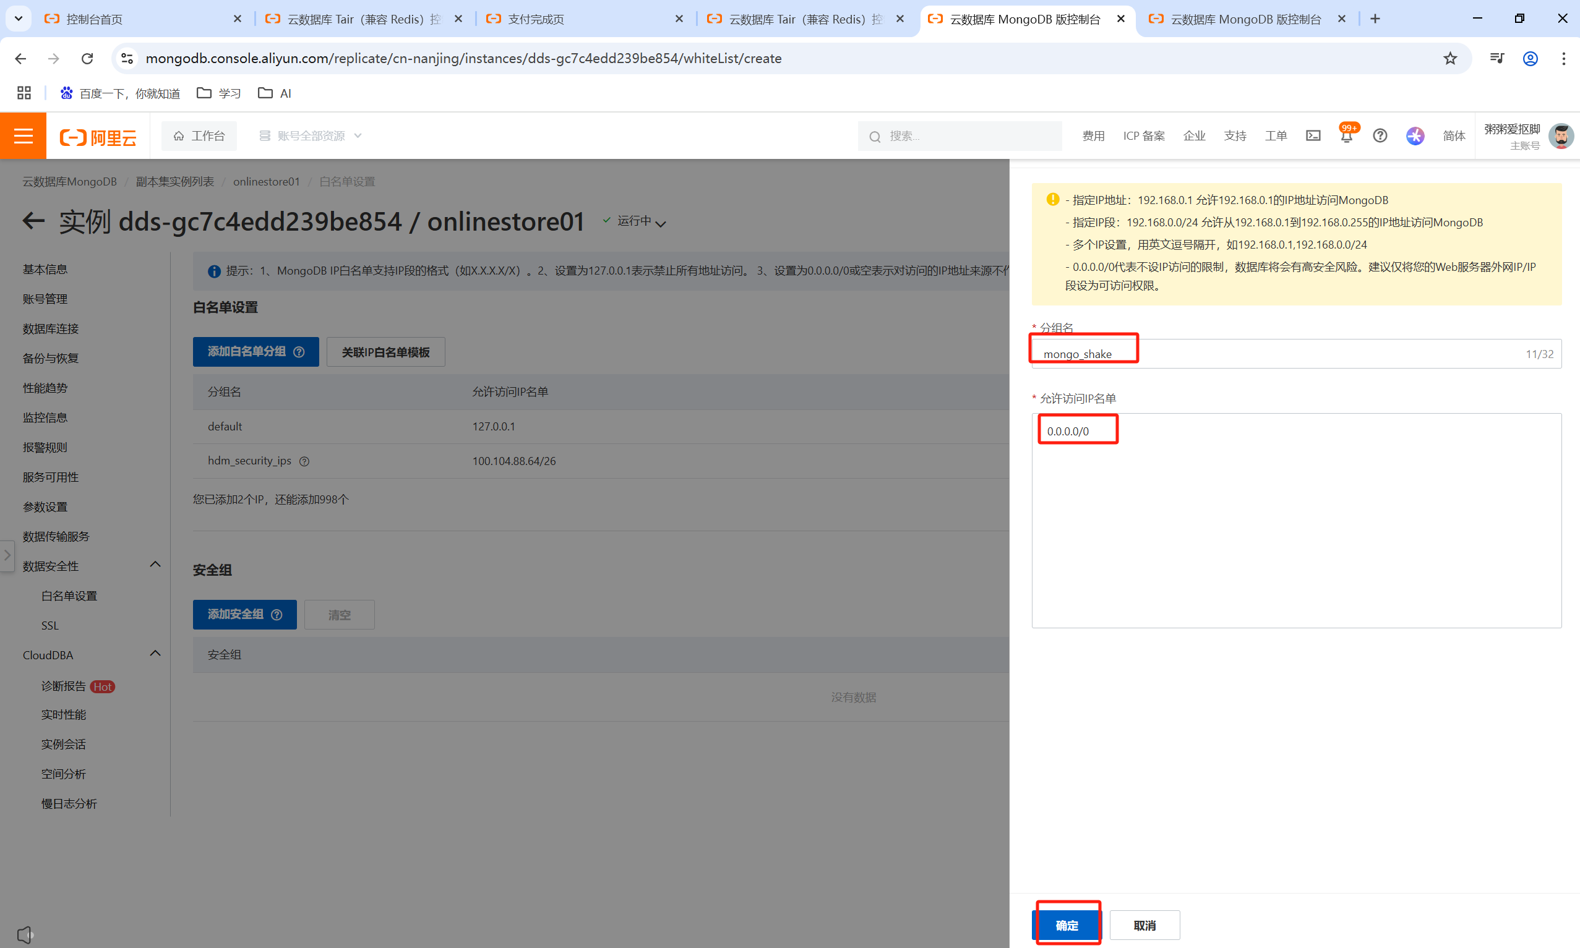1580x948 pixels.
Task: Reload the page in the browser
Action: click(x=87, y=58)
